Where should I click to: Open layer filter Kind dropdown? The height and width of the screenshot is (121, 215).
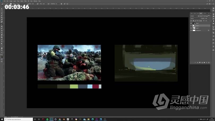(x=193, y=16)
